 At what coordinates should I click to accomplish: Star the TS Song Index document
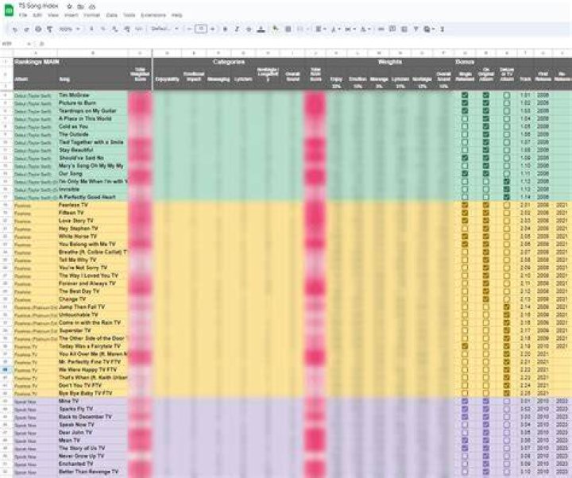pyautogui.click(x=70, y=6)
